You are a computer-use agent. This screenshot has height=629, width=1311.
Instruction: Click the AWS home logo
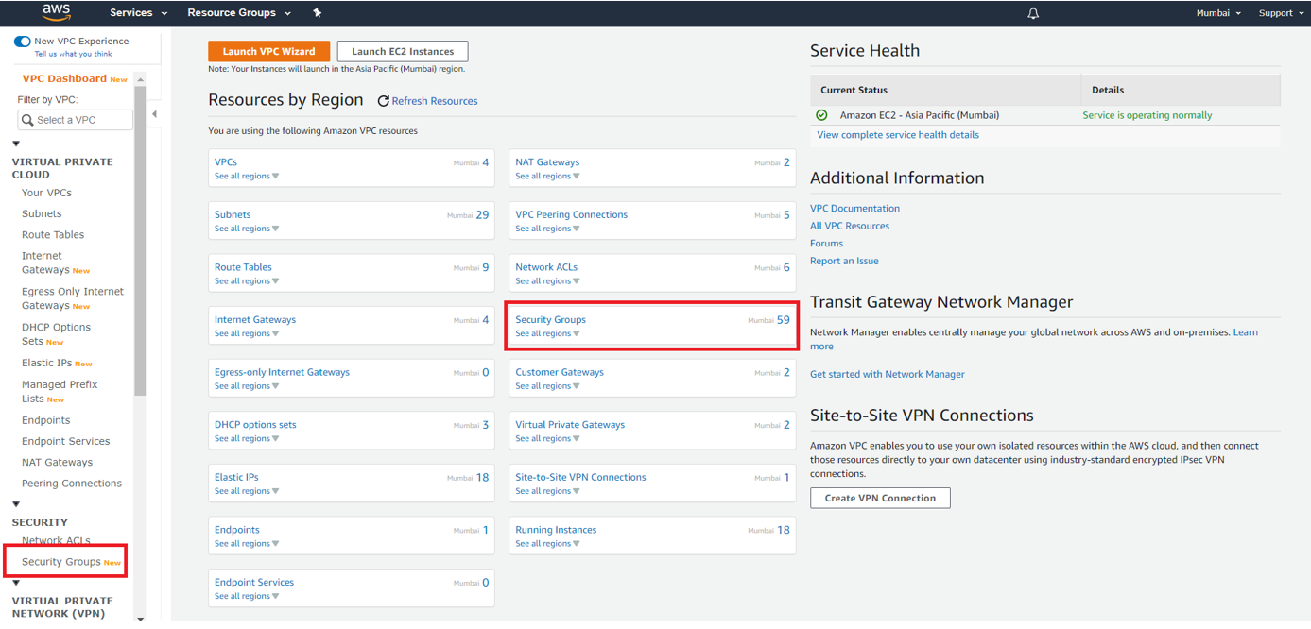click(x=55, y=12)
